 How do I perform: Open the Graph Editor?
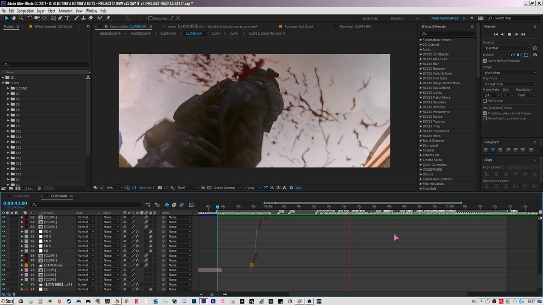pos(191,205)
